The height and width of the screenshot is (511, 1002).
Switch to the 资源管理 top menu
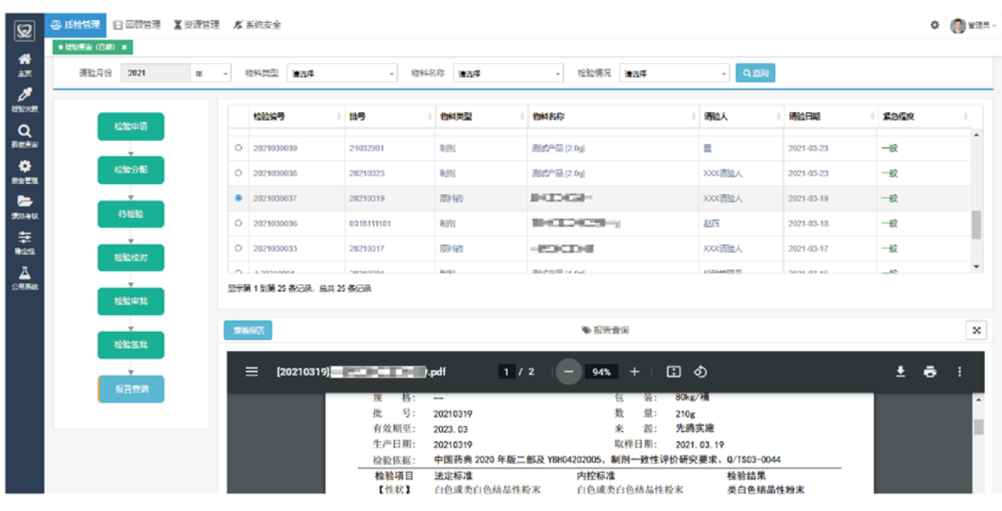pyautogui.click(x=197, y=25)
